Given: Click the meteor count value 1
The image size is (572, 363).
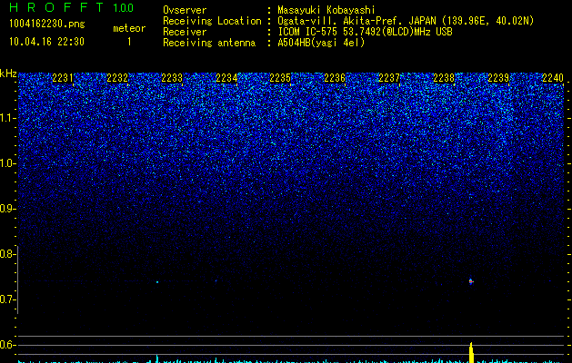Looking at the screenshot, I should pos(129,42).
